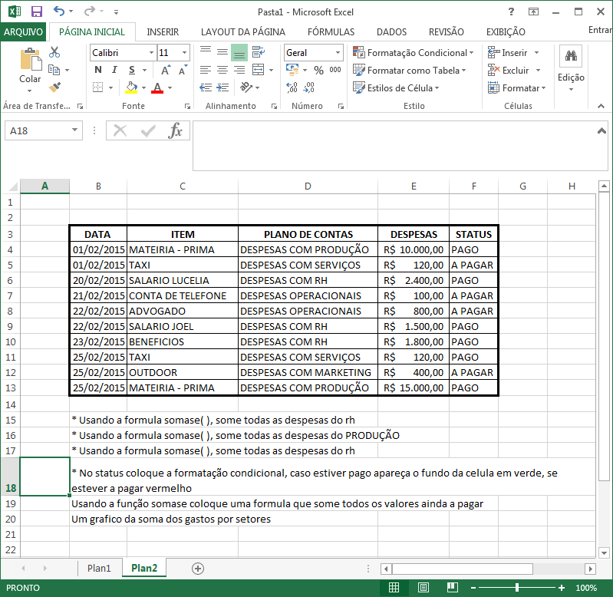This screenshot has height=597, width=613.
Task: Click the Save floppy disk icon
Action: (36, 12)
